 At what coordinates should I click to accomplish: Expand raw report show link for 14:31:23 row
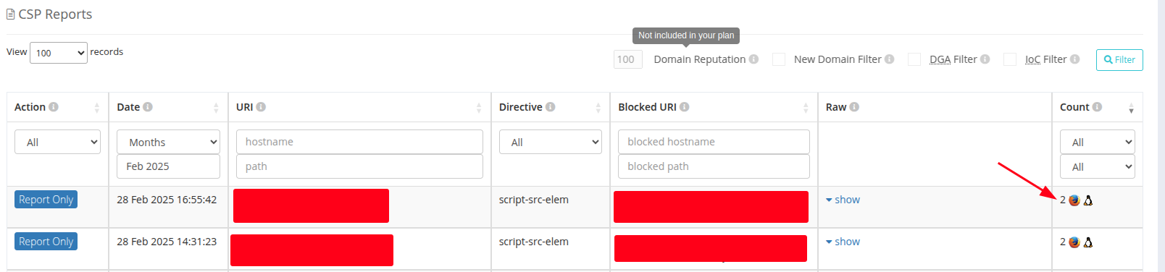click(x=843, y=242)
